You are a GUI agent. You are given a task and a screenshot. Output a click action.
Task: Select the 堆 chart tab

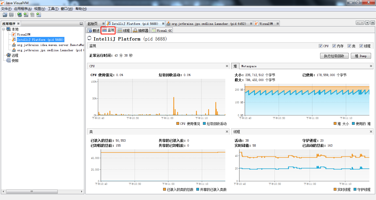click(235, 66)
